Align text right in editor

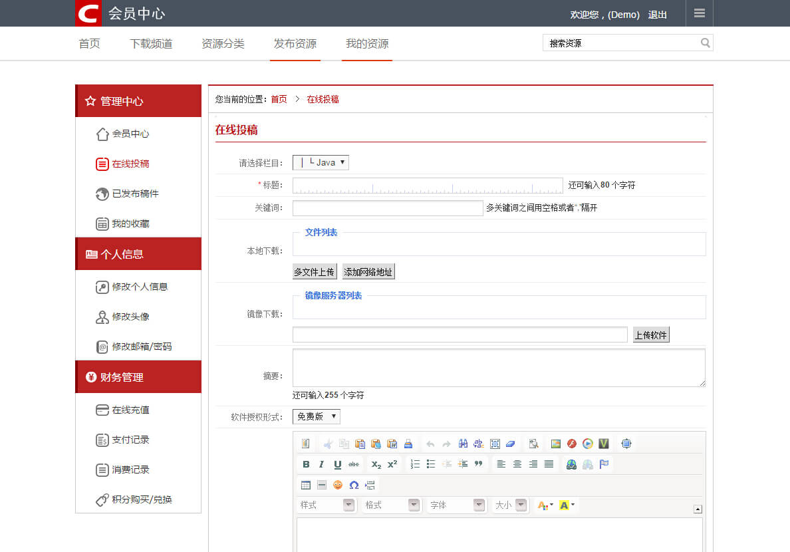533,464
